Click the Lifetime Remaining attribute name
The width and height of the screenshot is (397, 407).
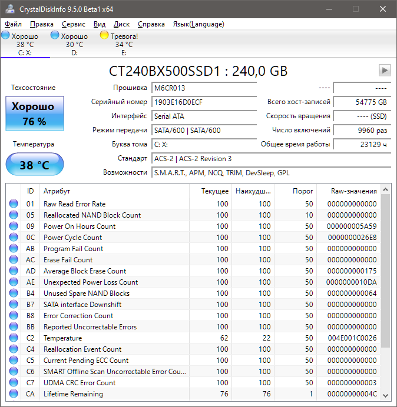[x=73, y=393]
